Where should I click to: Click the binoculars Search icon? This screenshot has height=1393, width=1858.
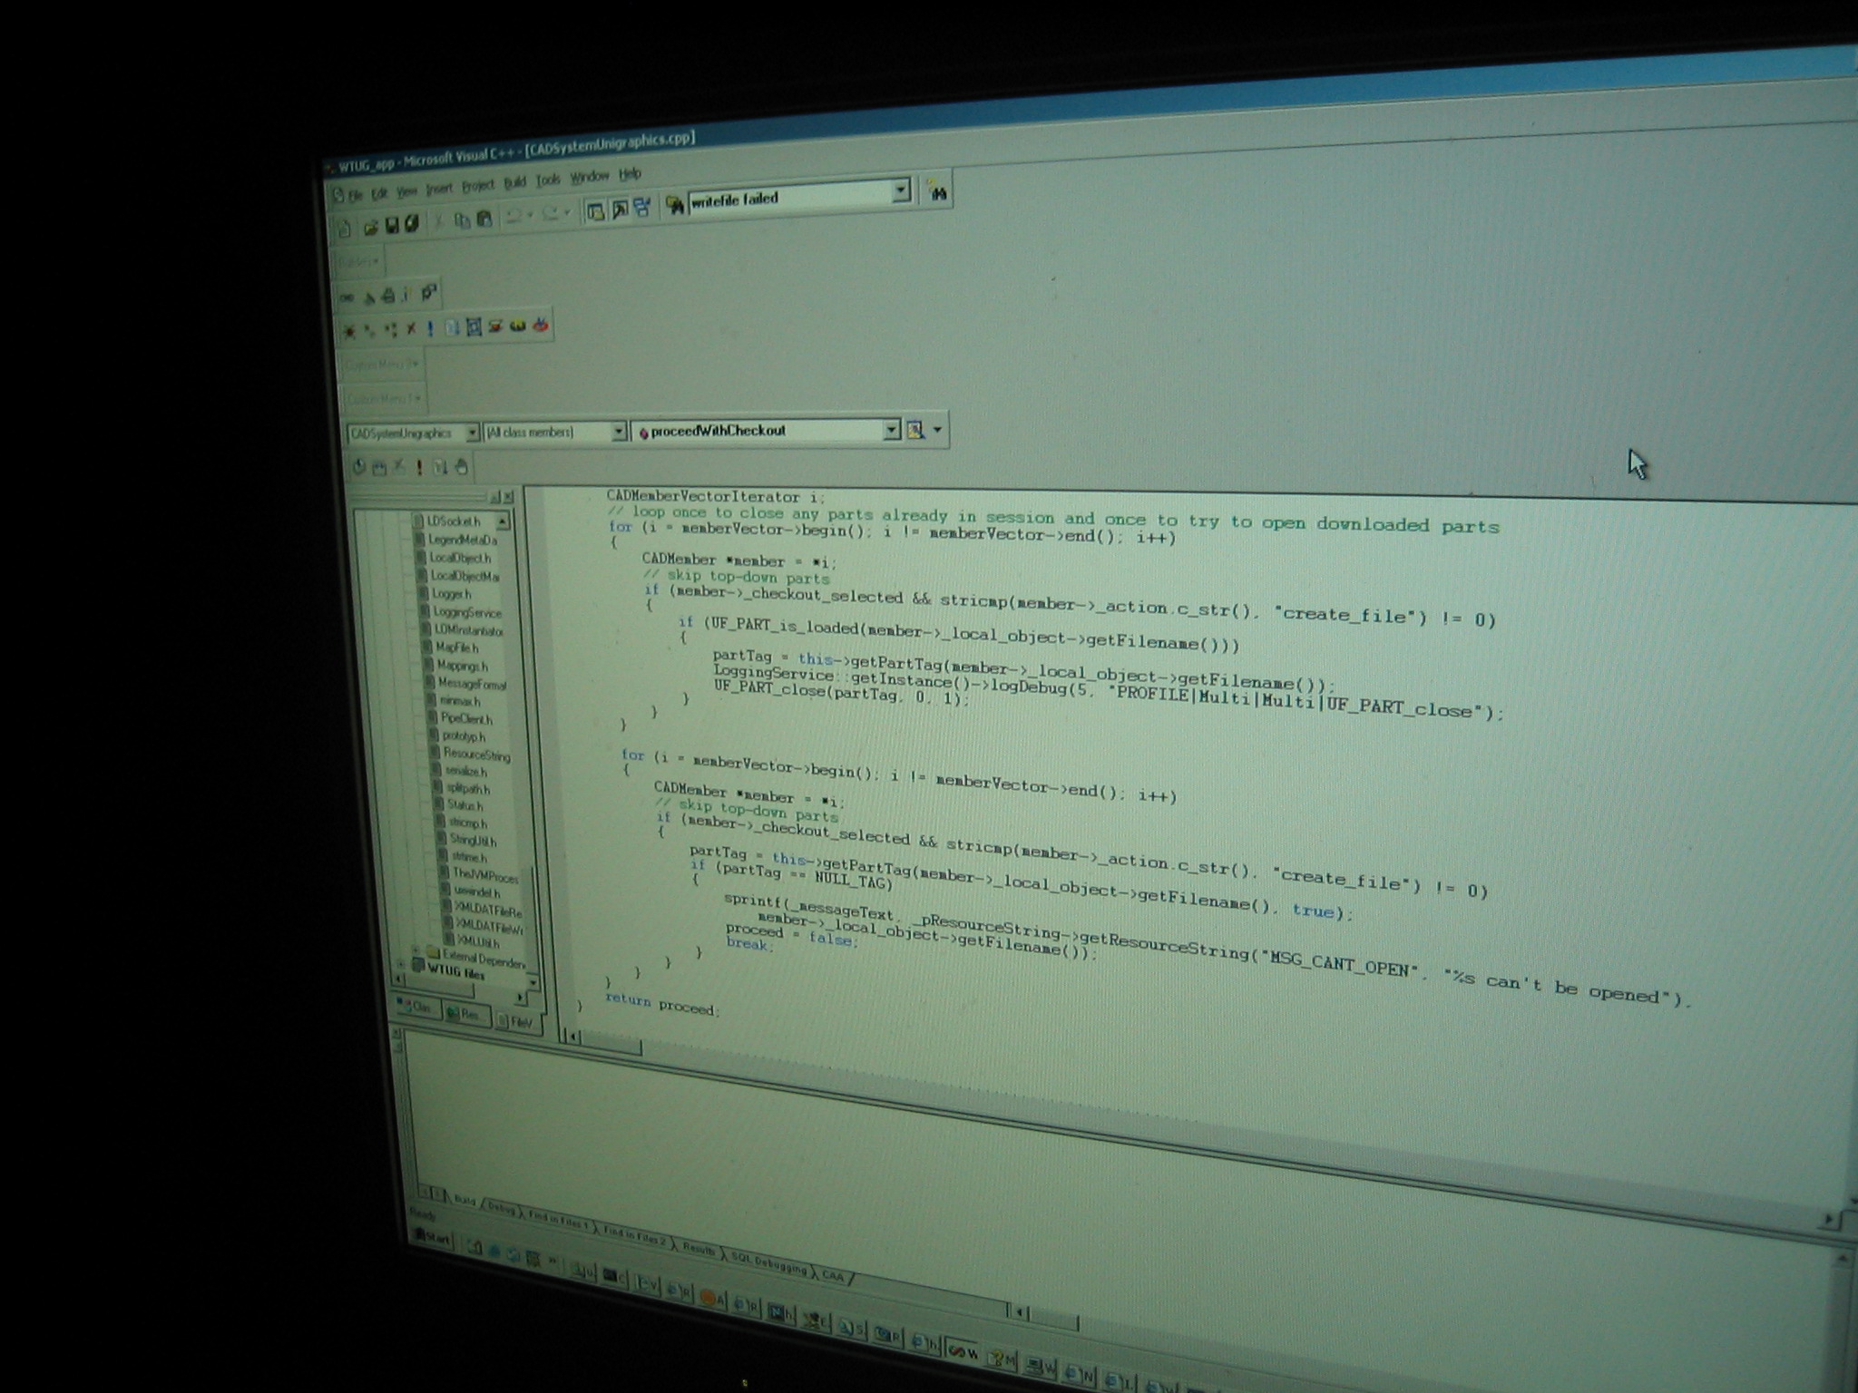click(938, 192)
